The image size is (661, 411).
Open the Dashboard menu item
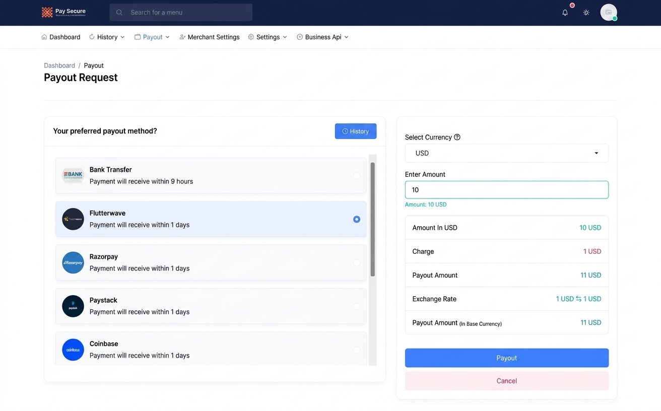pos(60,37)
